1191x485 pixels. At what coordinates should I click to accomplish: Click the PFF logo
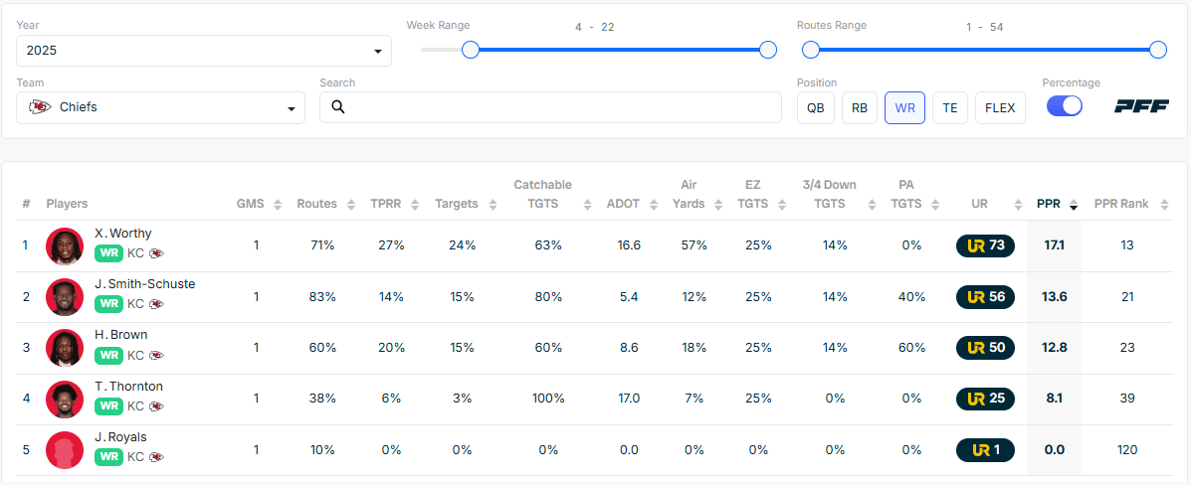tap(1141, 106)
